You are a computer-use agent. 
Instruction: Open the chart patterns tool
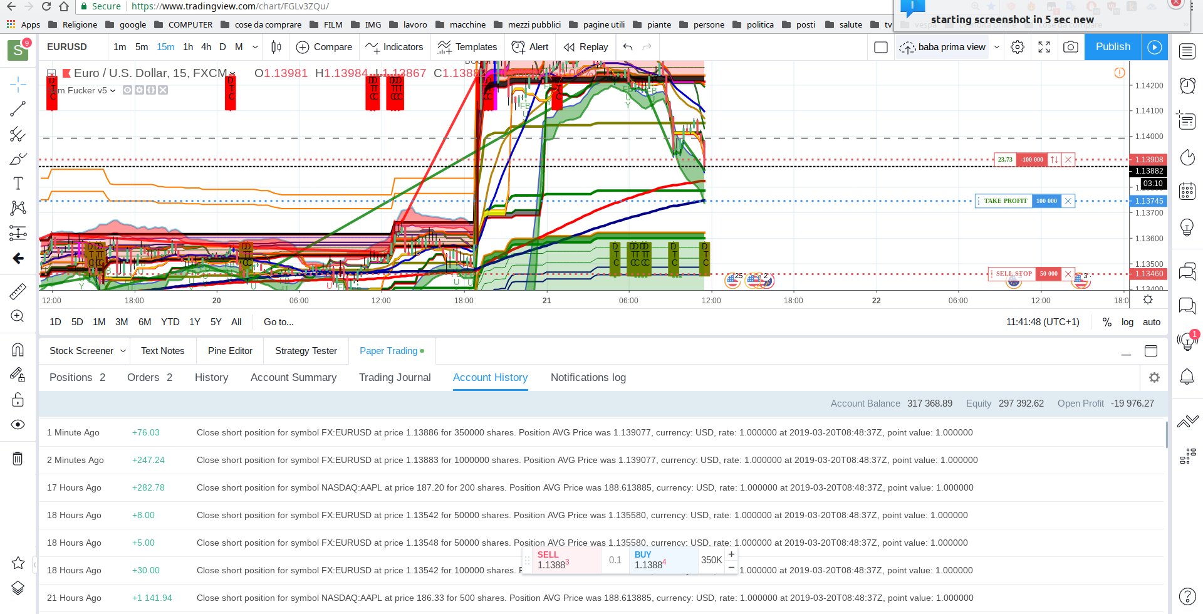(18, 208)
